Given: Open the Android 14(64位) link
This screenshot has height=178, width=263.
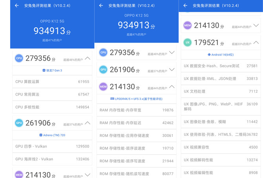Looking at the screenshot, I should (x=221, y=55).
